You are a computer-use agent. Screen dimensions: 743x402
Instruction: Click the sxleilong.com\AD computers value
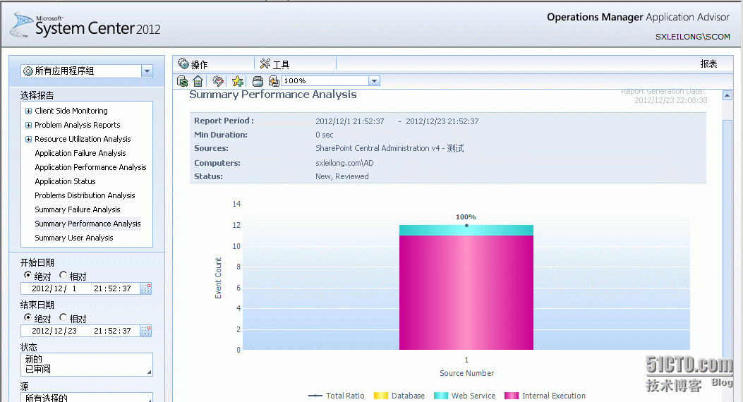pyautogui.click(x=344, y=163)
